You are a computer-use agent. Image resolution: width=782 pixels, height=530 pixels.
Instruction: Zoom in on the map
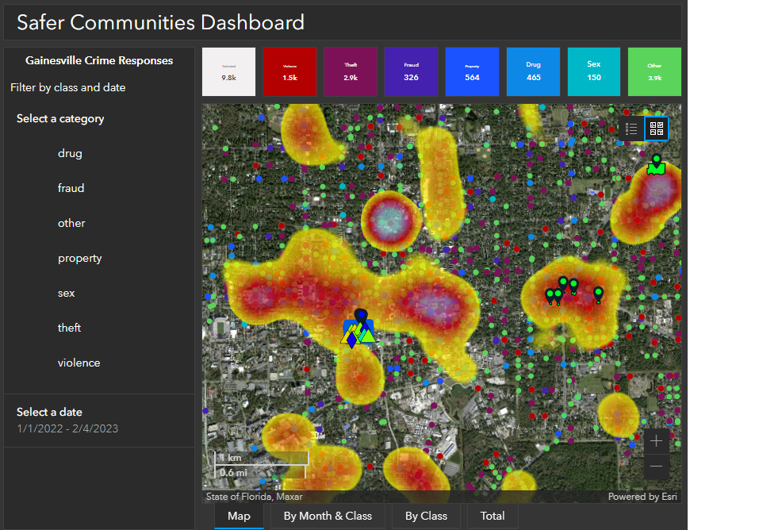(x=656, y=441)
